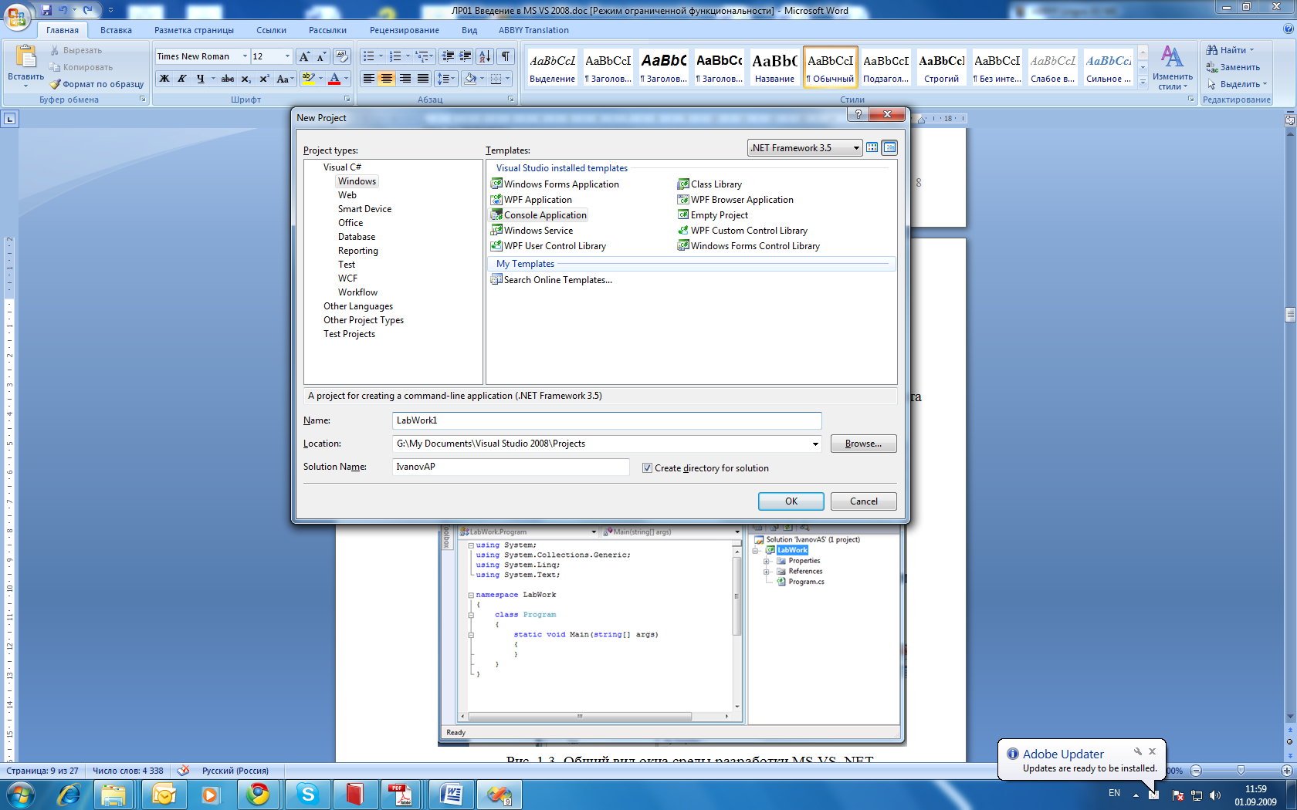The height and width of the screenshot is (810, 1297).
Task: Toggle strikethrough text formatting
Action: click(228, 79)
